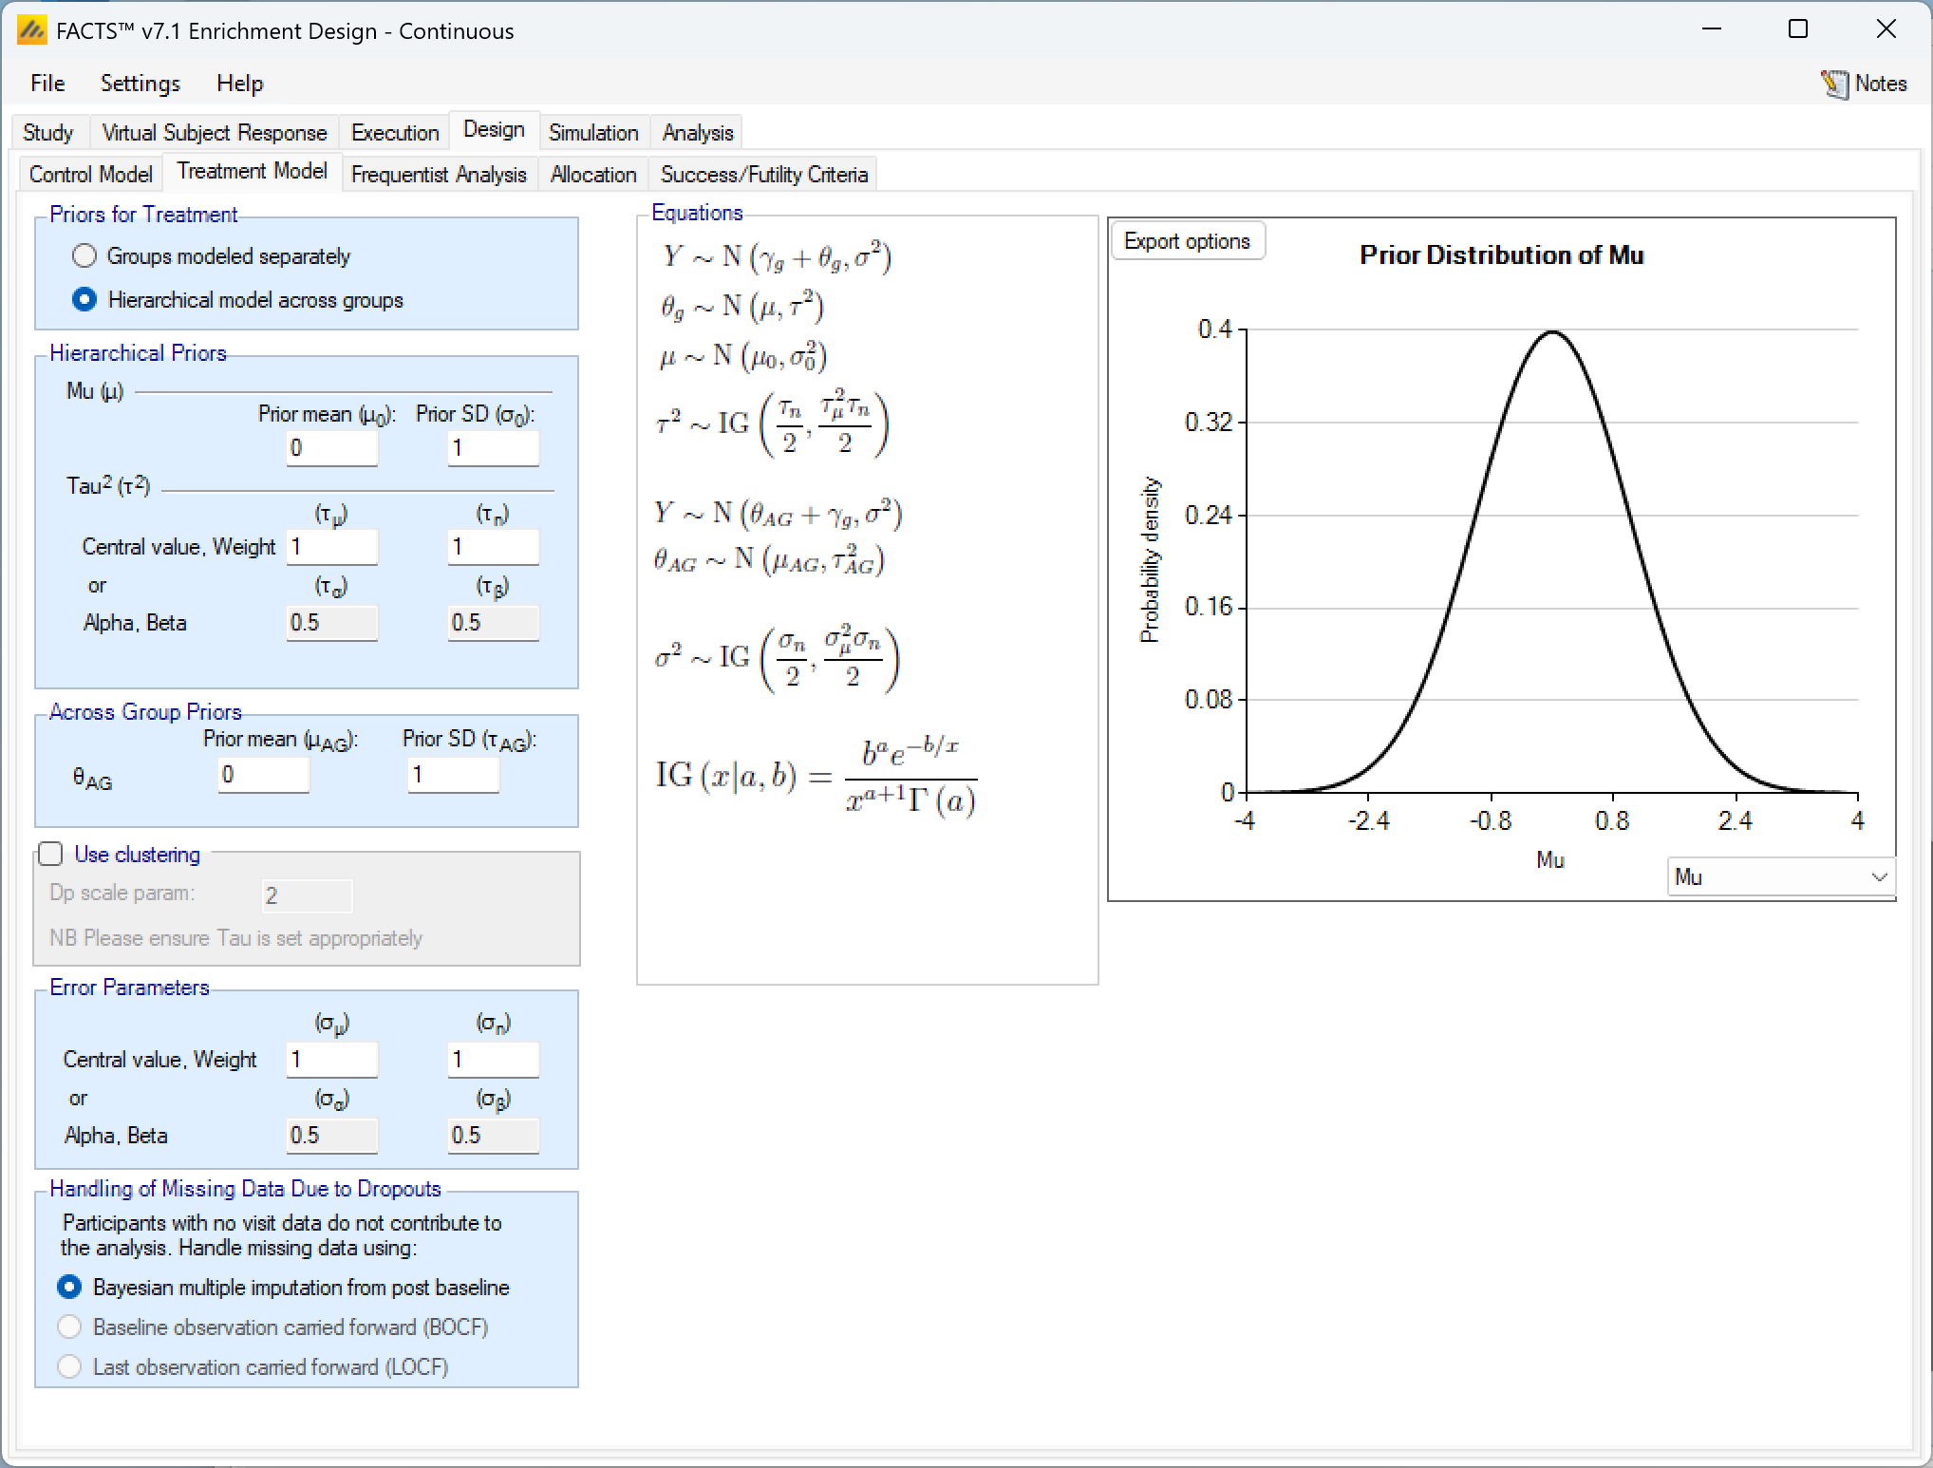Click the Mu Prior SD input field
The image size is (1933, 1468).
(493, 448)
